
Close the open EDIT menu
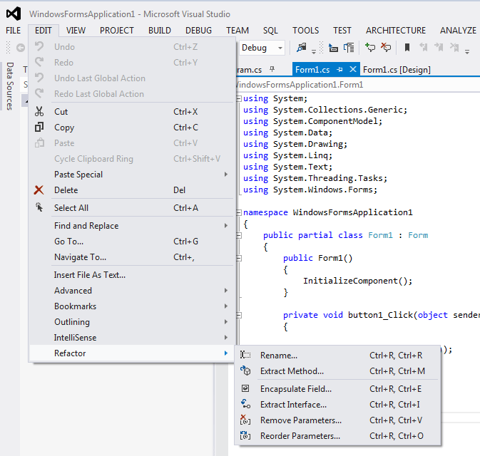[44, 30]
